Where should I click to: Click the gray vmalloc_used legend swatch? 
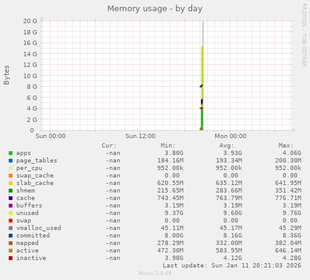[x=11, y=228]
